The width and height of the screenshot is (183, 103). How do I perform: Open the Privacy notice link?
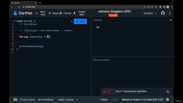(27, 100)
